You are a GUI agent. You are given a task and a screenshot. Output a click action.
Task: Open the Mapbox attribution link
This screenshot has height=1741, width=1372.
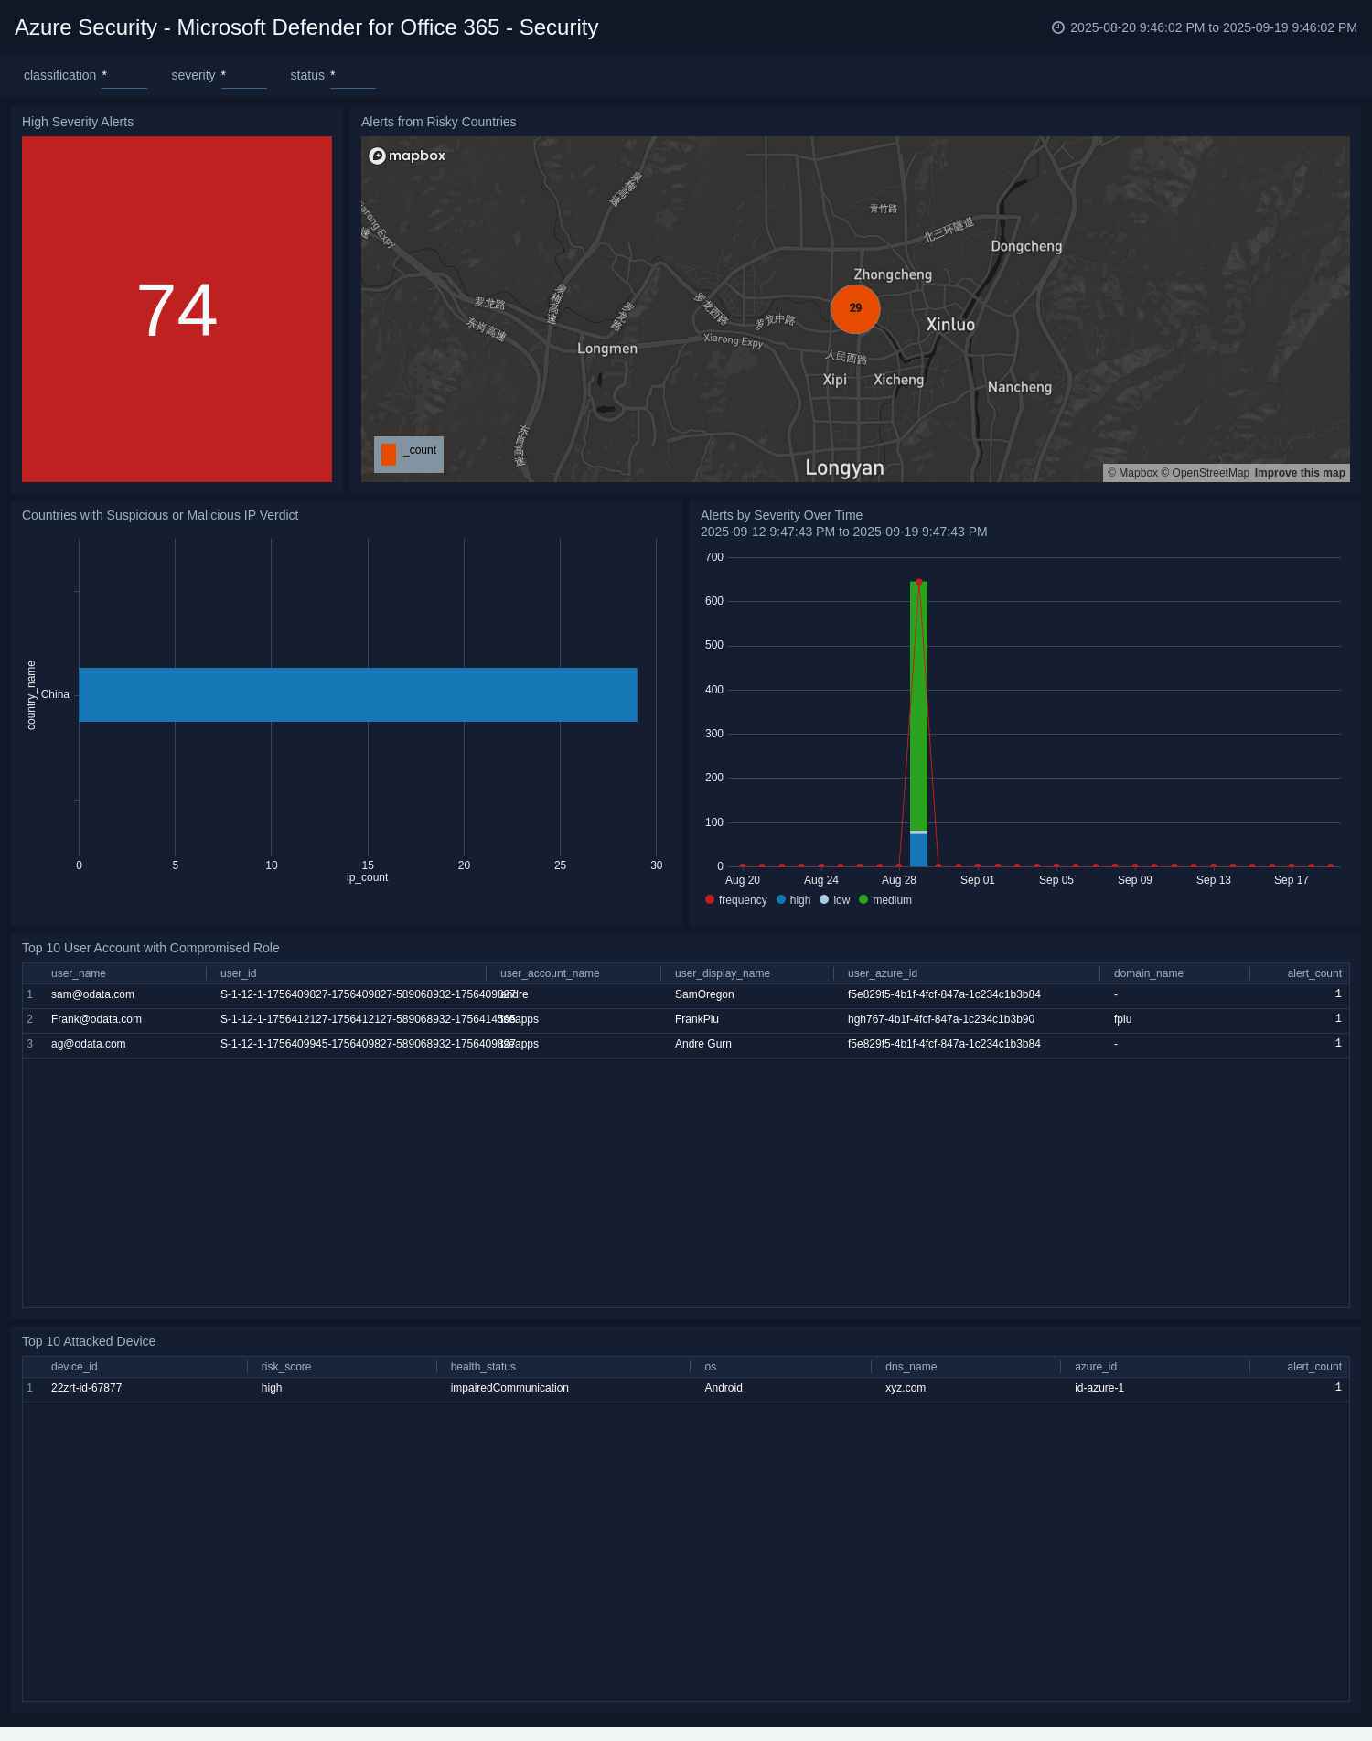coord(1132,473)
